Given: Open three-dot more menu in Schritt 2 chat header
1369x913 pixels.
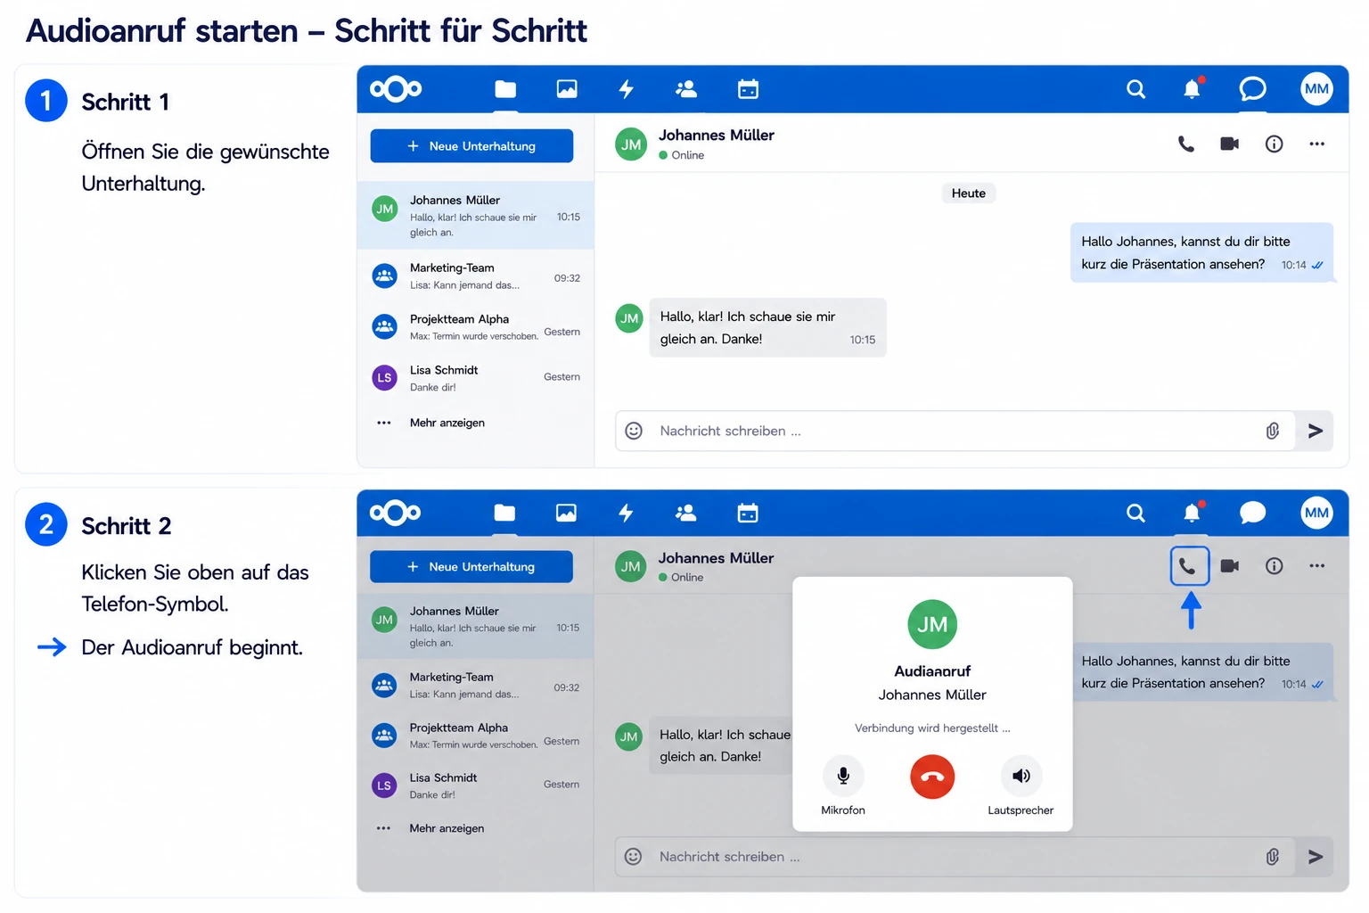Looking at the screenshot, I should coord(1317,566).
